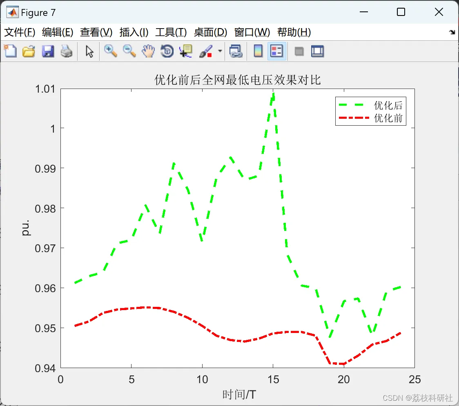
Task: Open the 帮助(H) menu
Action: coord(294,32)
